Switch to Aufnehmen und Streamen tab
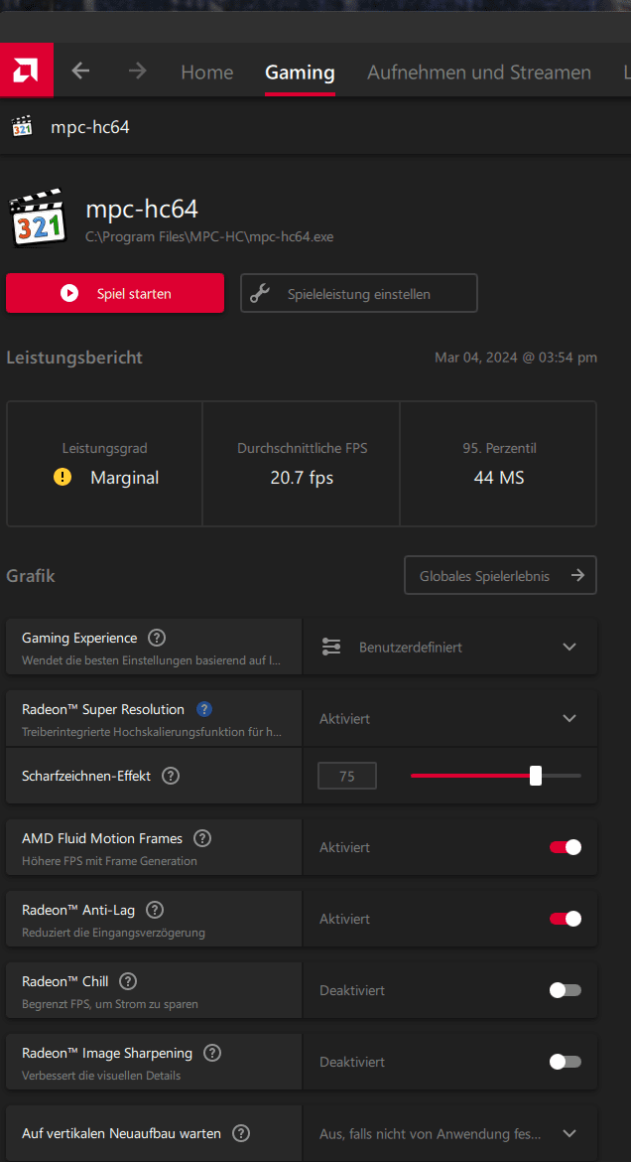 point(479,73)
